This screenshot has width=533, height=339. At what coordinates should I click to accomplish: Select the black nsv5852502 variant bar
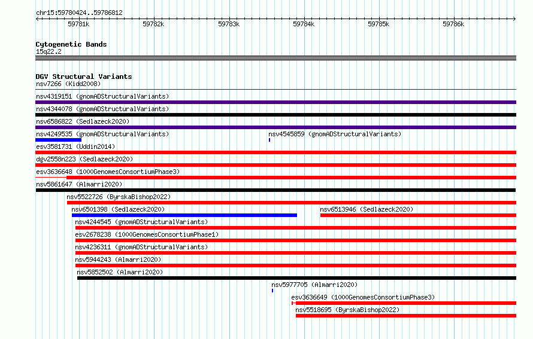(297, 278)
